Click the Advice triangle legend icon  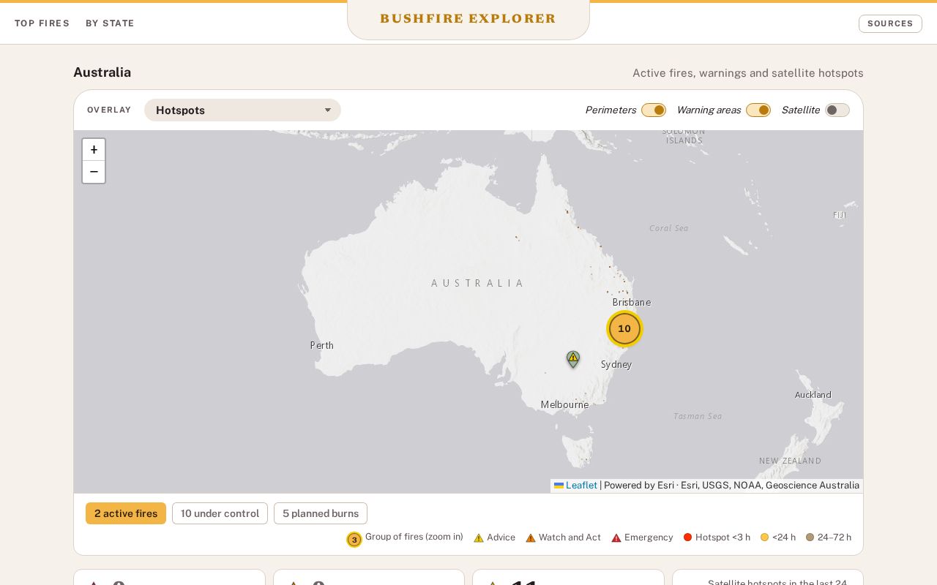point(479,537)
